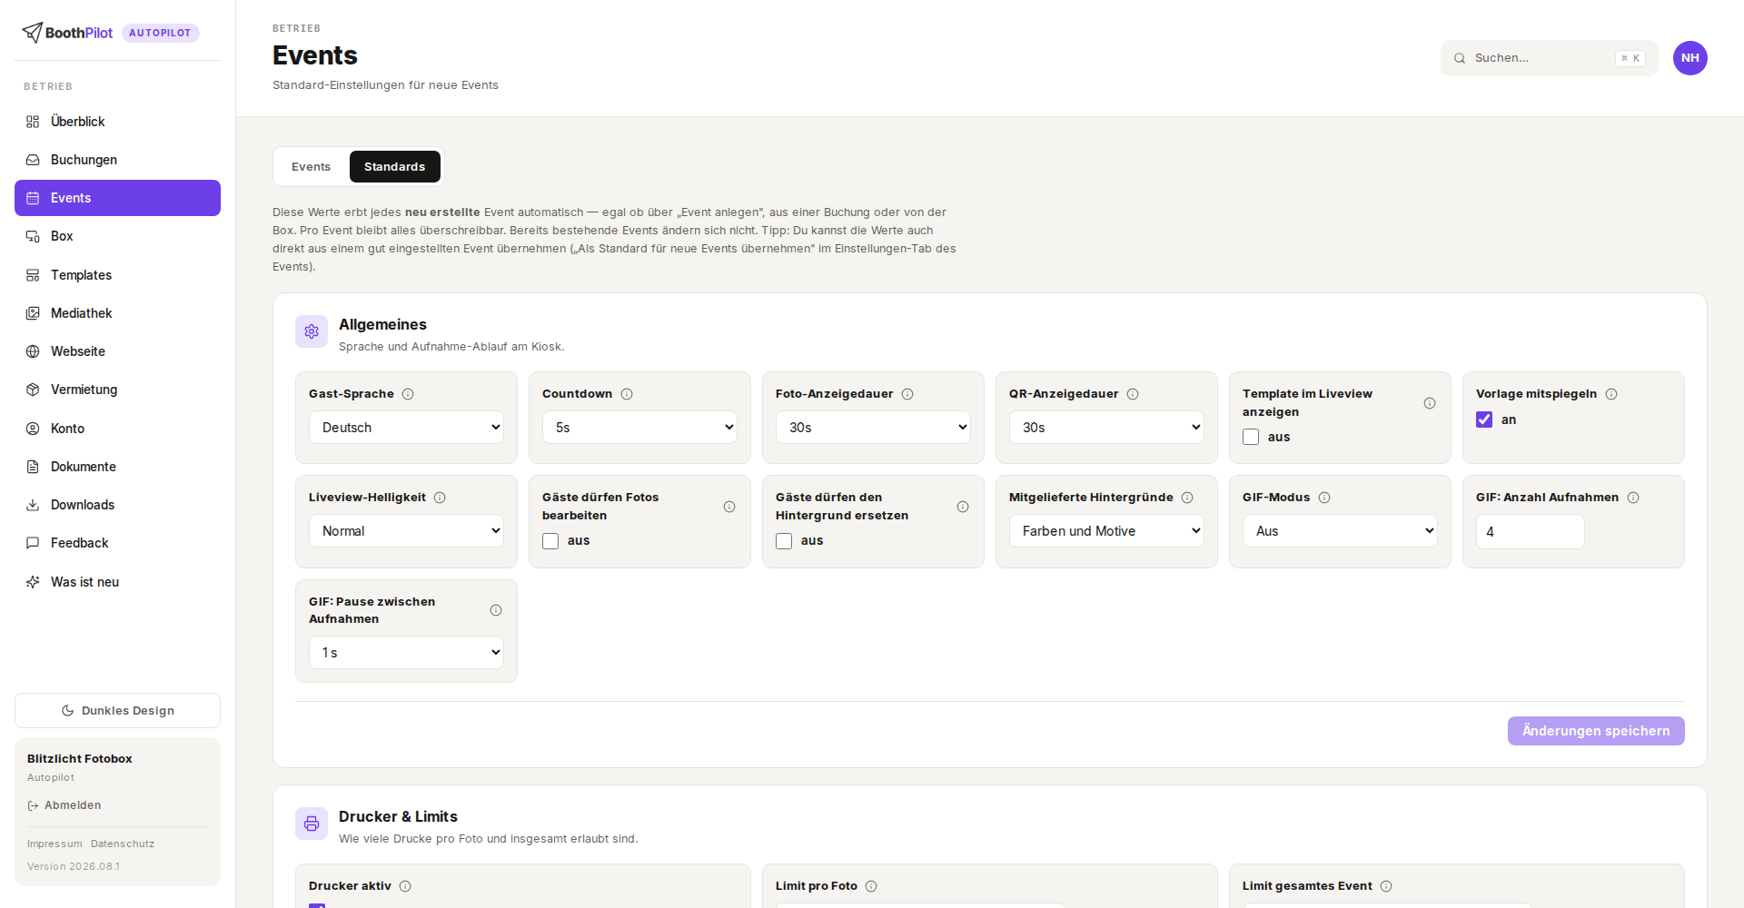Image resolution: width=1744 pixels, height=908 pixels.
Task: Open the Impressum link
Action: coord(54,844)
